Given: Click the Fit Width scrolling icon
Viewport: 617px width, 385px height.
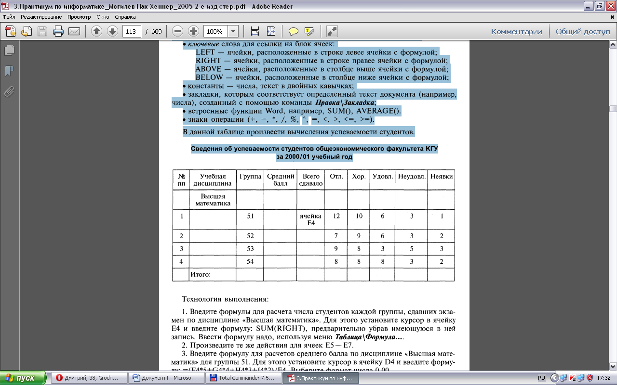Looking at the screenshot, I should point(255,32).
